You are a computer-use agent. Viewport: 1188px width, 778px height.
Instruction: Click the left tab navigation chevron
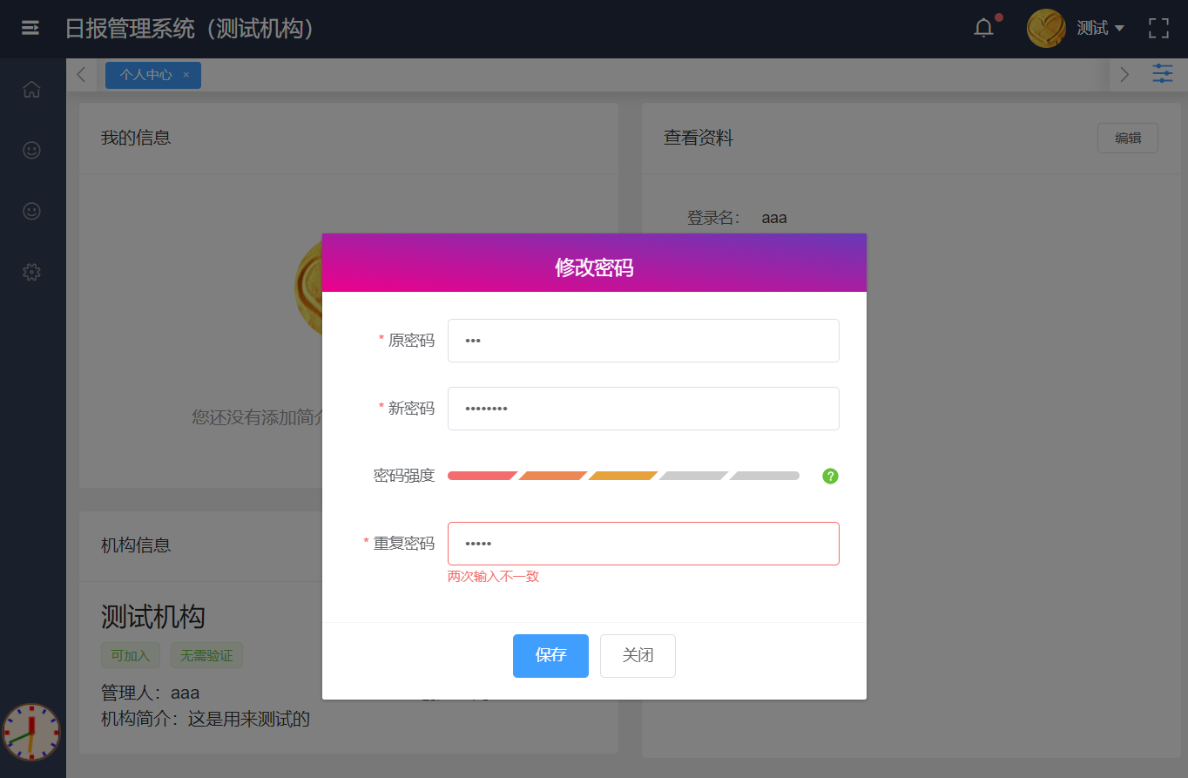pyautogui.click(x=81, y=75)
